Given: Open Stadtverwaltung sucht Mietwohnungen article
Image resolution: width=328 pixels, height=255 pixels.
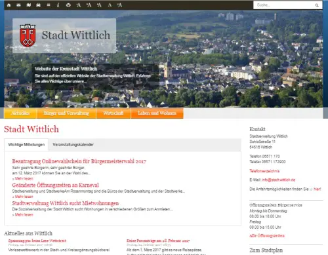Looking at the screenshot, I should tap(66, 203).
